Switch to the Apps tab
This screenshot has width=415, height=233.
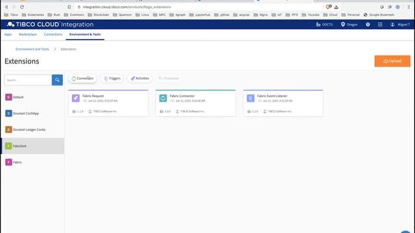pyautogui.click(x=8, y=34)
